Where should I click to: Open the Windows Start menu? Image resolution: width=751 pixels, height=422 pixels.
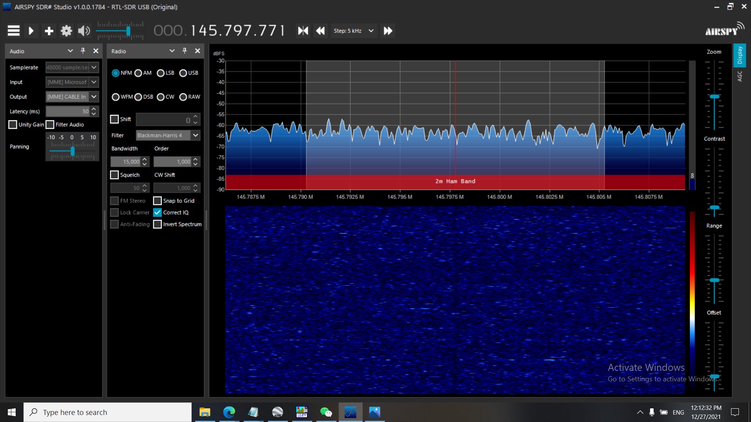12,412
